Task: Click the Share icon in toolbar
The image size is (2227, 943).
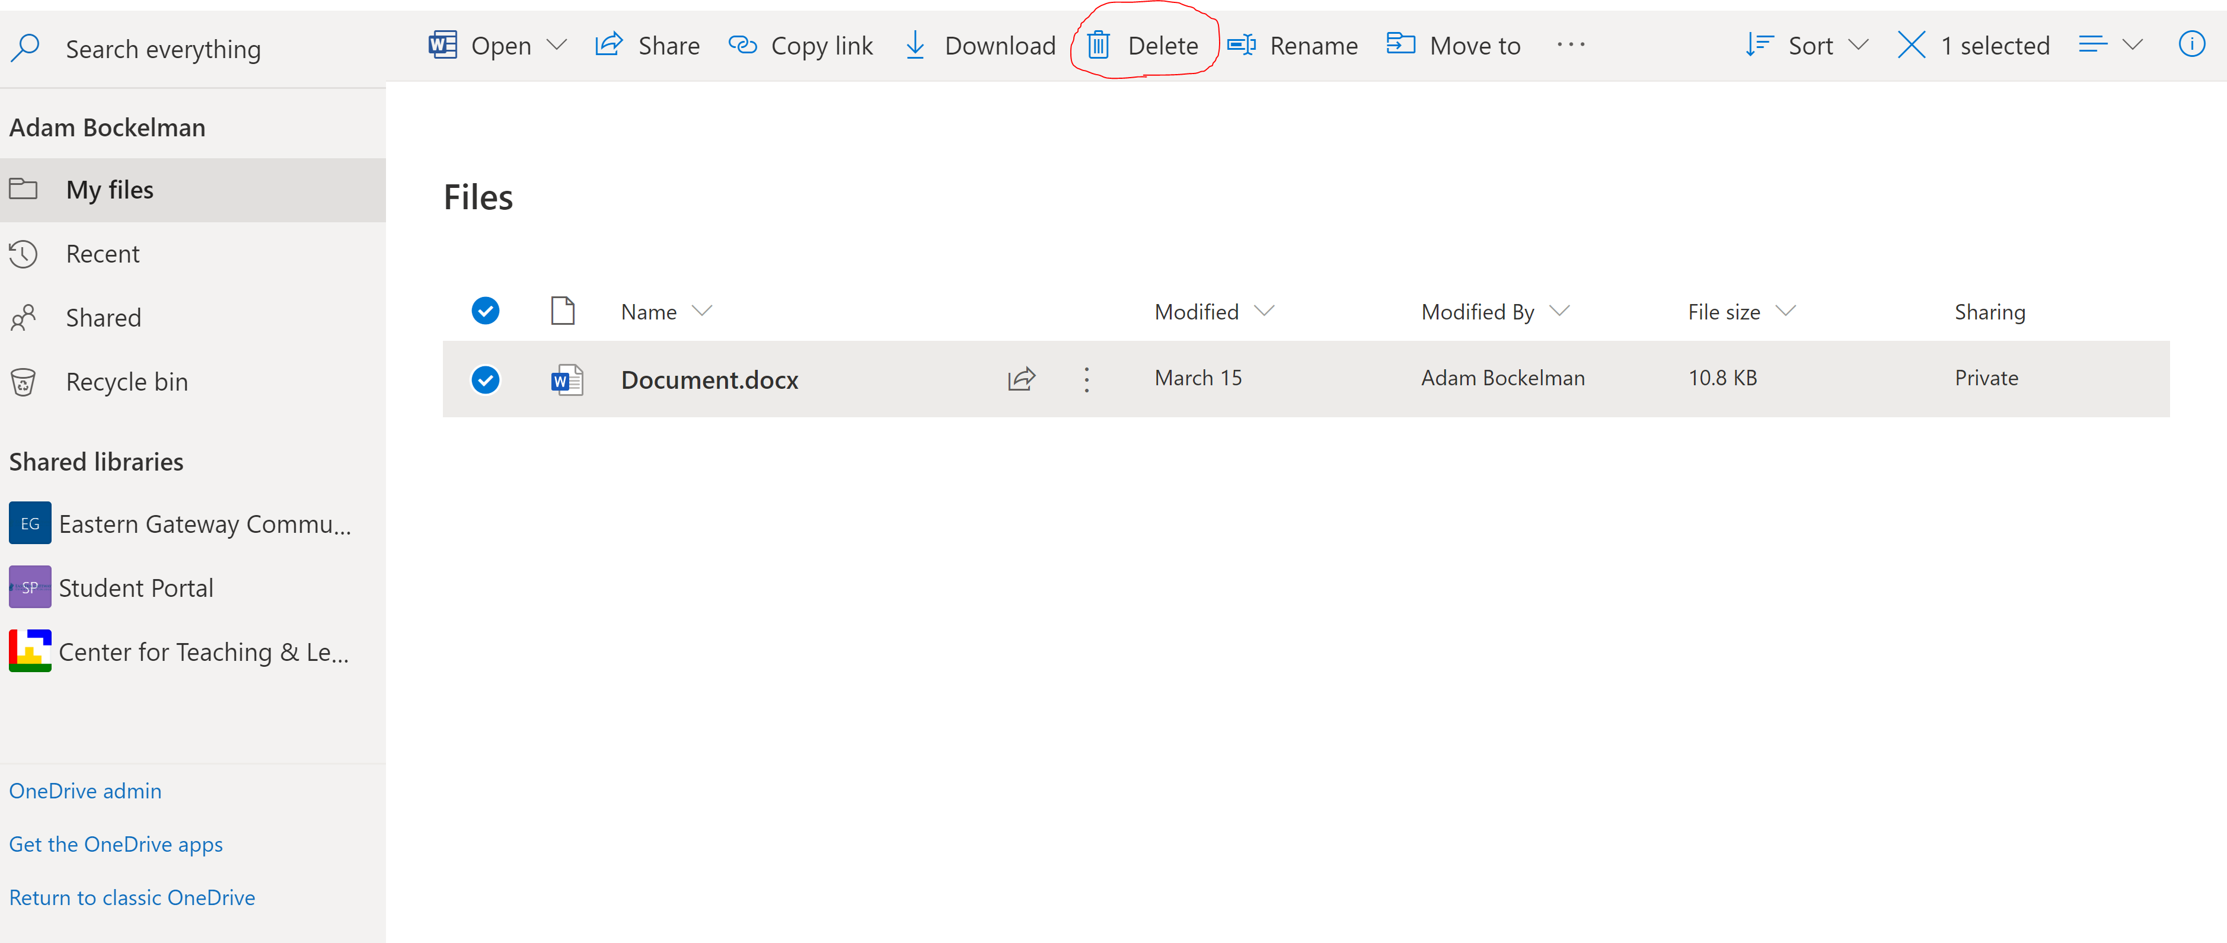Action: click(610, 45)
